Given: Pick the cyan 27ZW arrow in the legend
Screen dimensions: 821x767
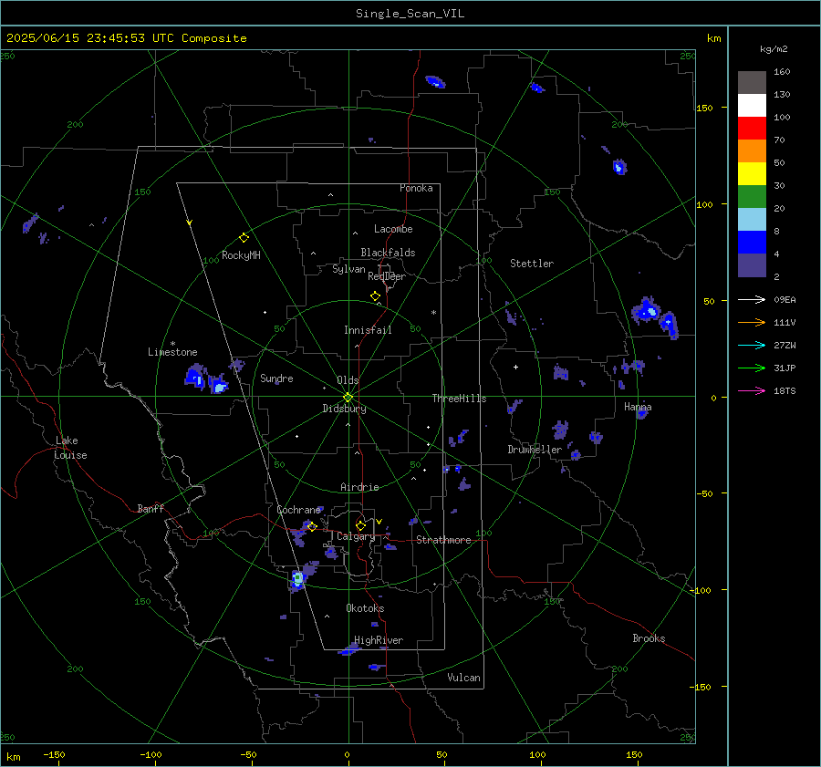Looking at the screenshot, I should (752, 345).
